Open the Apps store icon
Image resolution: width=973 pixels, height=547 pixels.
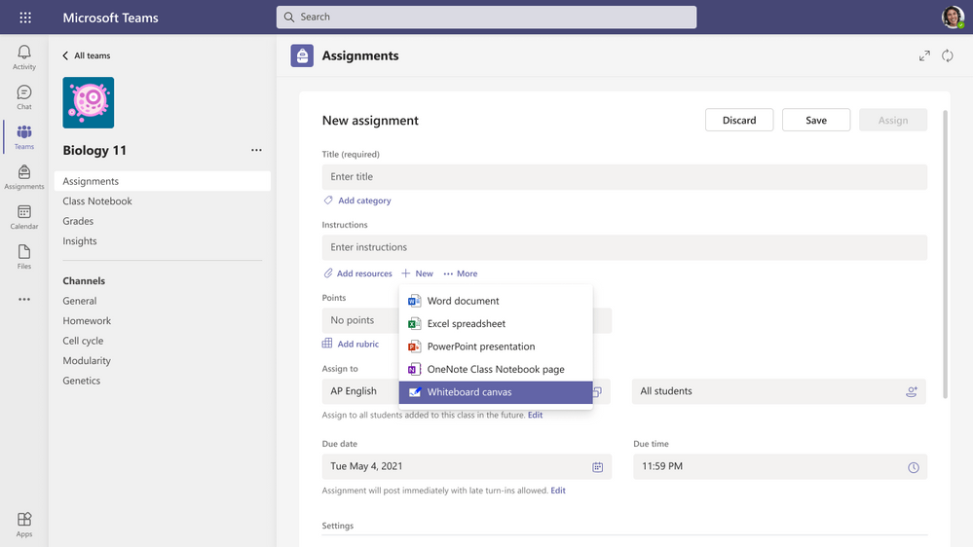point(24,524)
